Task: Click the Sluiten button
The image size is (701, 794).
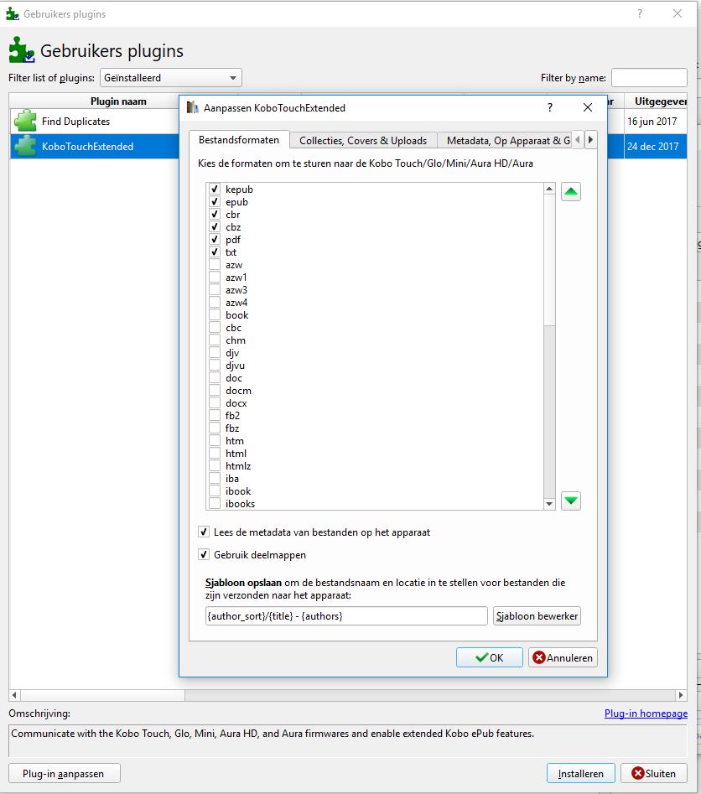Action: click(x=653, y=773)
